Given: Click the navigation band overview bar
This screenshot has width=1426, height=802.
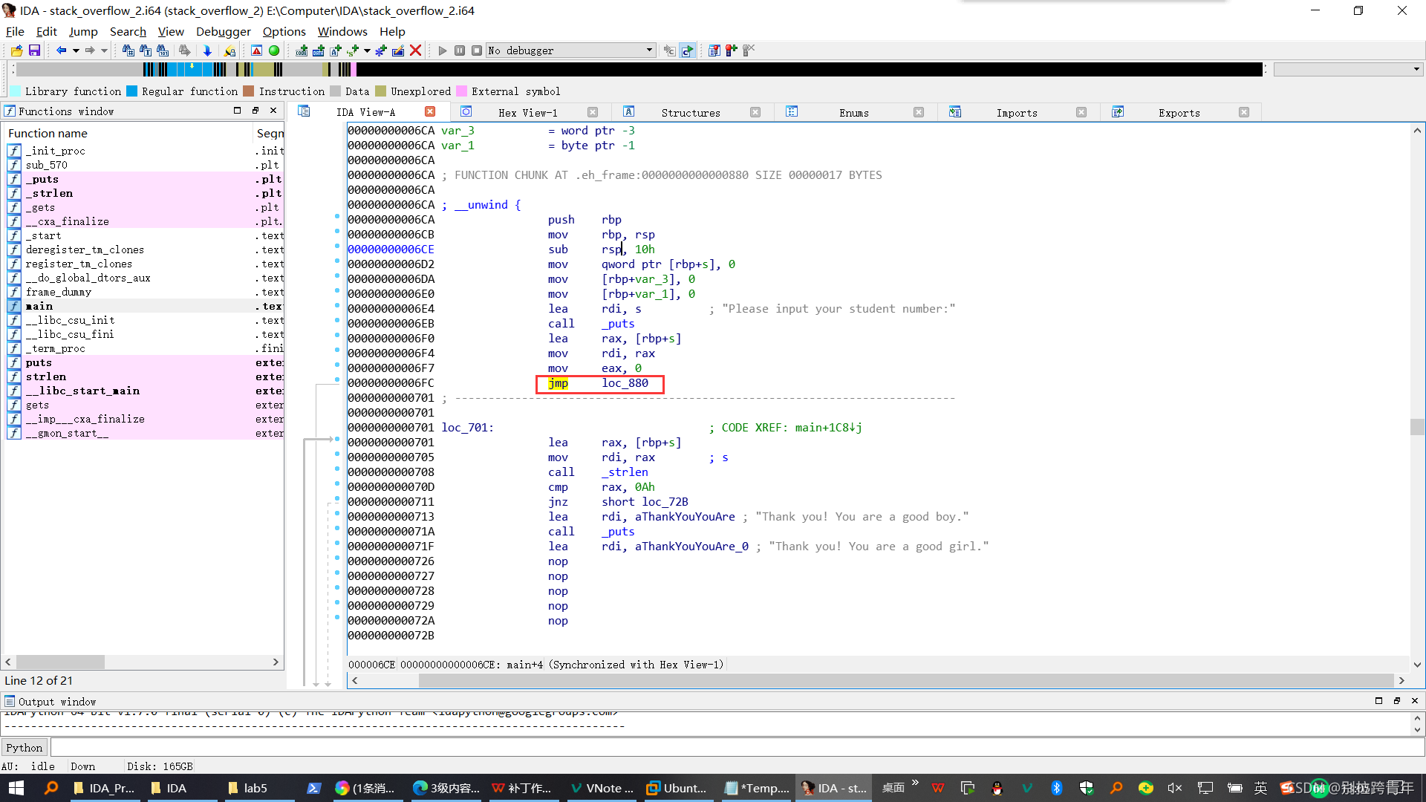Looking at the screenshot, I should coord(639,69).
